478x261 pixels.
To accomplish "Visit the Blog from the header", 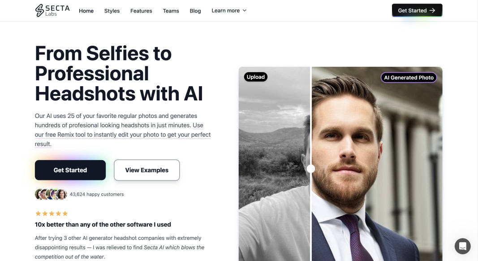I will [x=195, y=11].
